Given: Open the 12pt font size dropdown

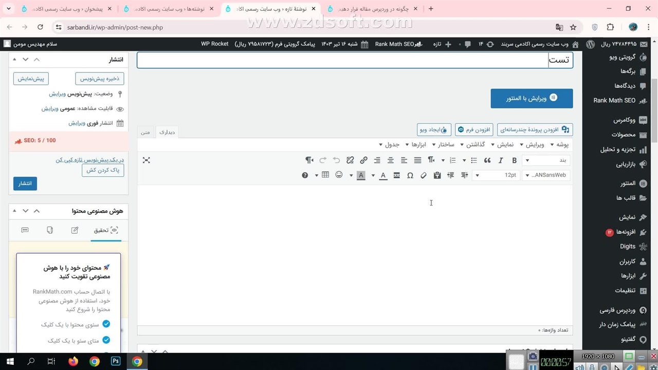Looking at the screenshot, I should point(495,175).
